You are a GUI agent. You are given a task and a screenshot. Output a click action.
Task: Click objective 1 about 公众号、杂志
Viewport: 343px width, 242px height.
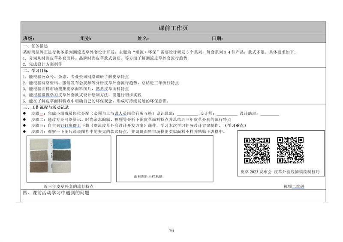(x=76, y=77)
